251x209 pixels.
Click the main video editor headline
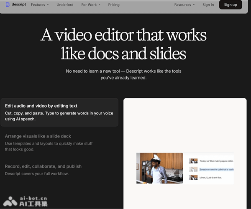coord(123,44)
